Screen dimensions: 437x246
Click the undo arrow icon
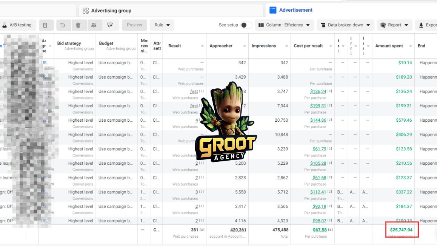[63, 25]
